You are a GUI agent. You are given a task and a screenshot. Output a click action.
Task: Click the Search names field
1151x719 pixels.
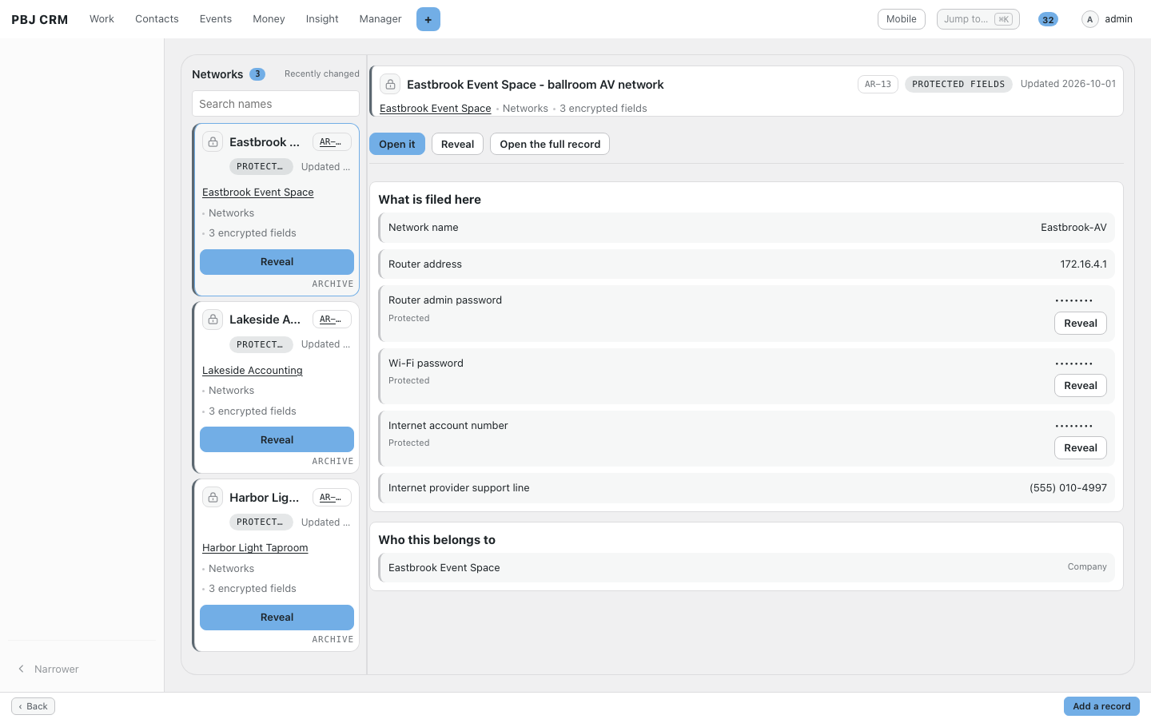click(276, 104)
